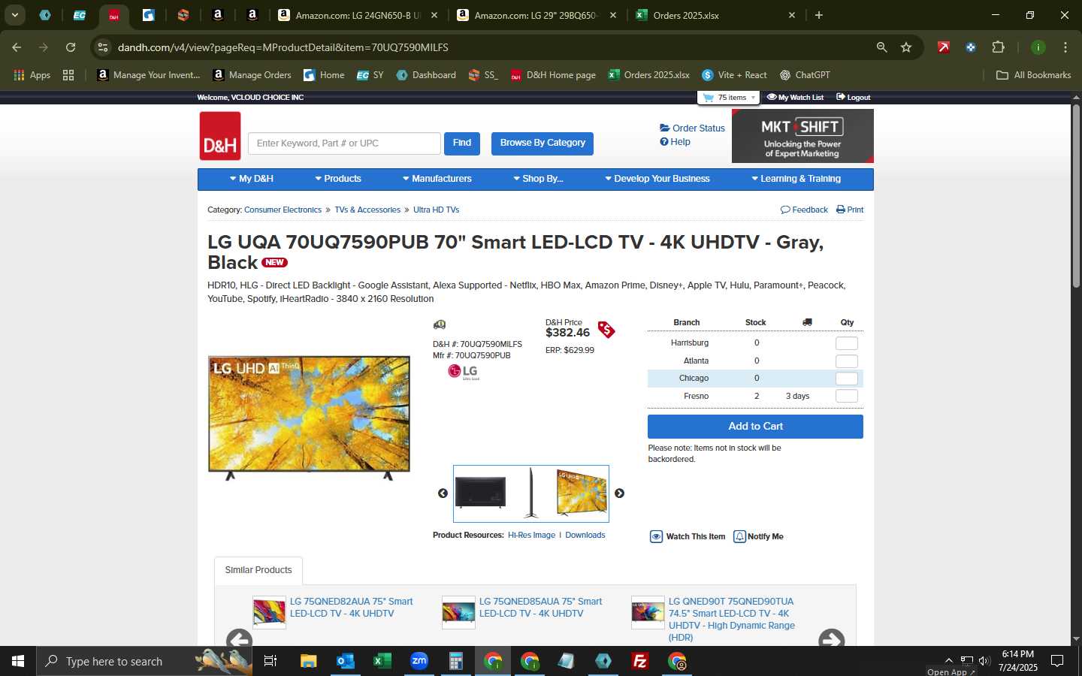
Task: Click the red price tag icon
Action: tap(606, 329)
